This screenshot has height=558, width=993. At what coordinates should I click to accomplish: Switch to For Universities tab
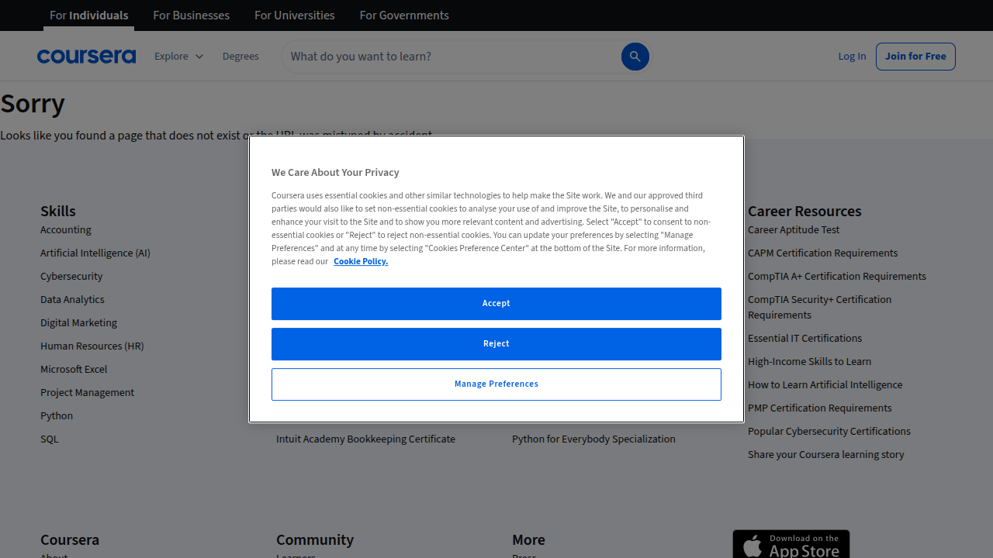(295, 15)
